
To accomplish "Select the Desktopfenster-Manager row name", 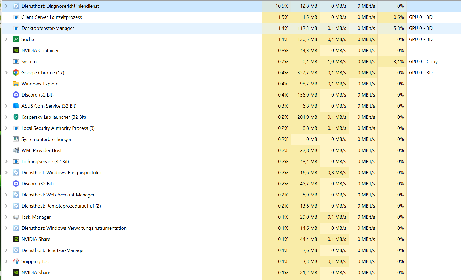I will click(48, 28).
